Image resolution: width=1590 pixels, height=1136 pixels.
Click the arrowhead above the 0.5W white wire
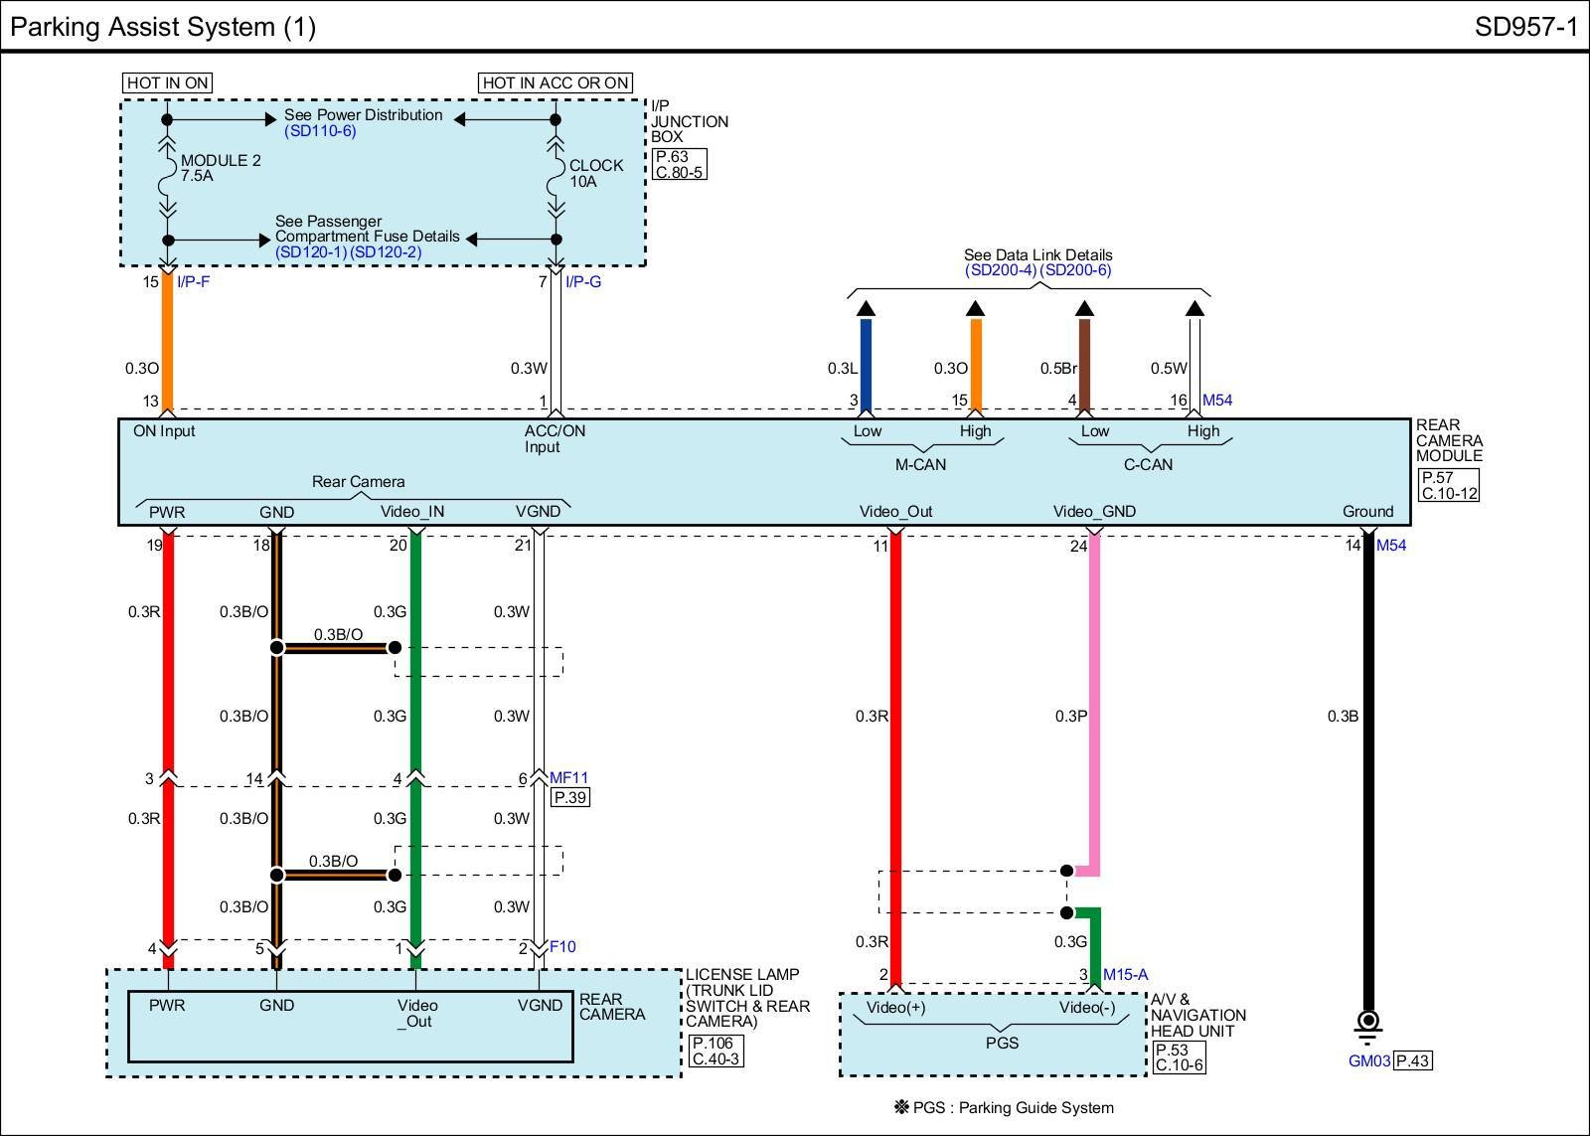point(1194,308)
